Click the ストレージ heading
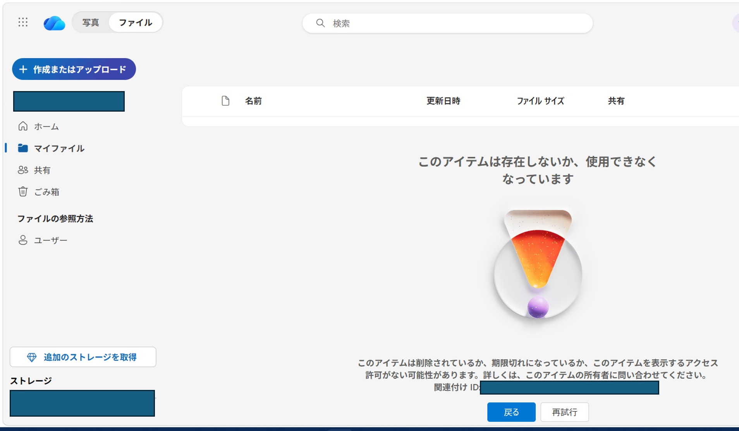The width and height of the screenshot is (739, 431). pyautogui.click(x=31, y=381)
